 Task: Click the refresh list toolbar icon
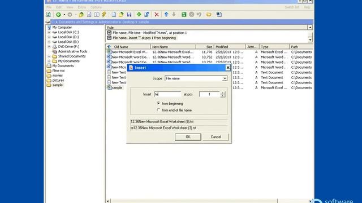pyautogui.click(x=49, y=15)
